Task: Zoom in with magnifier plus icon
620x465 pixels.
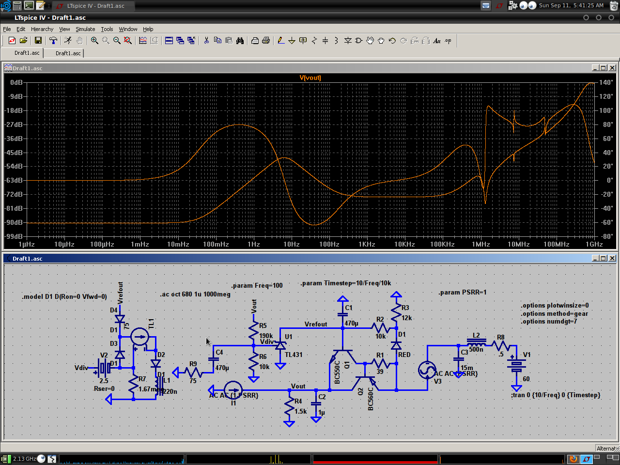Action: click(x=94, y=41)
